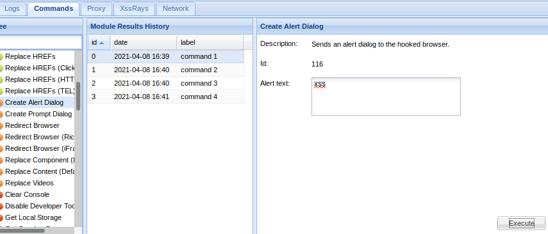Open the Redirect Browser (Ric module
Image resolution: width=548 pixels, height=234 pixels.
tap(40, 137)
